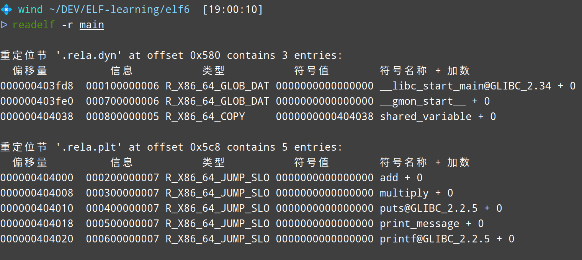Click the multiply symbol name

point(404,193)
